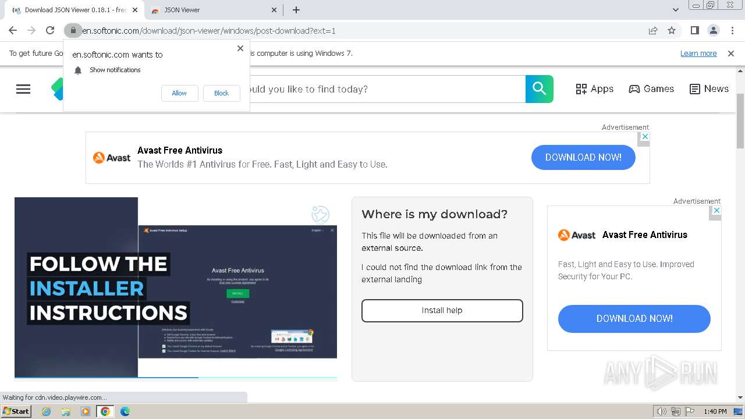Reload the current page
Screen dimensions: 745x419
(x=50, y=30)
